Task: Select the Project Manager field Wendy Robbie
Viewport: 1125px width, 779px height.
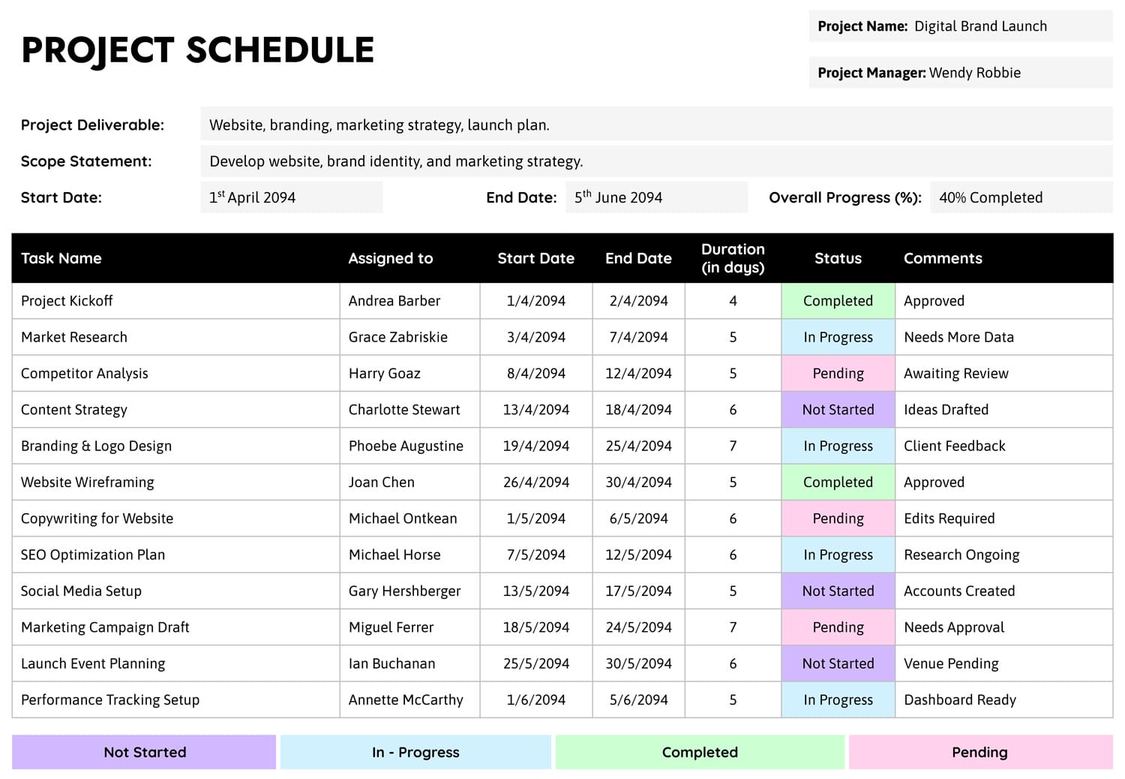Action: click(x=974, y=73)
